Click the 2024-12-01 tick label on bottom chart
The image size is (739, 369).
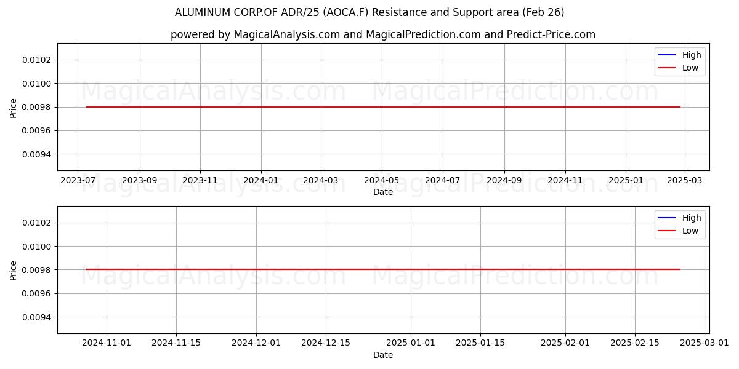point(256,343)
